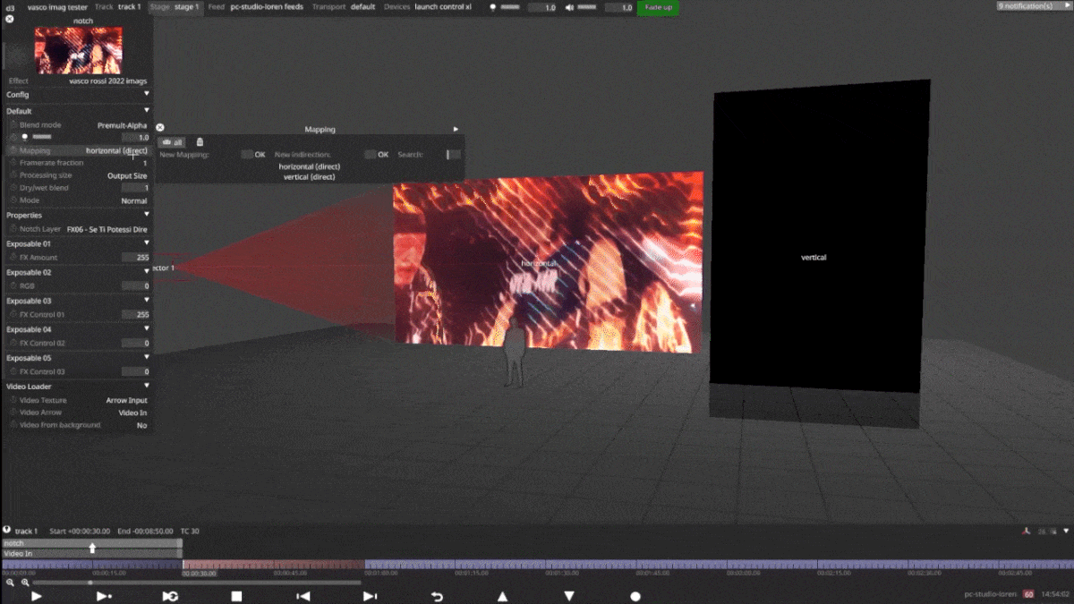Collapse the Exposable 05 section

[147, 358]
